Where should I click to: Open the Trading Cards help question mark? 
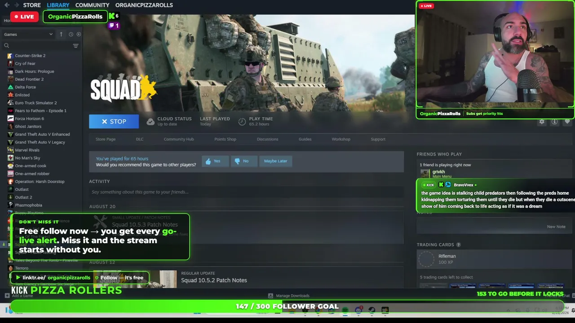point(458,245)
